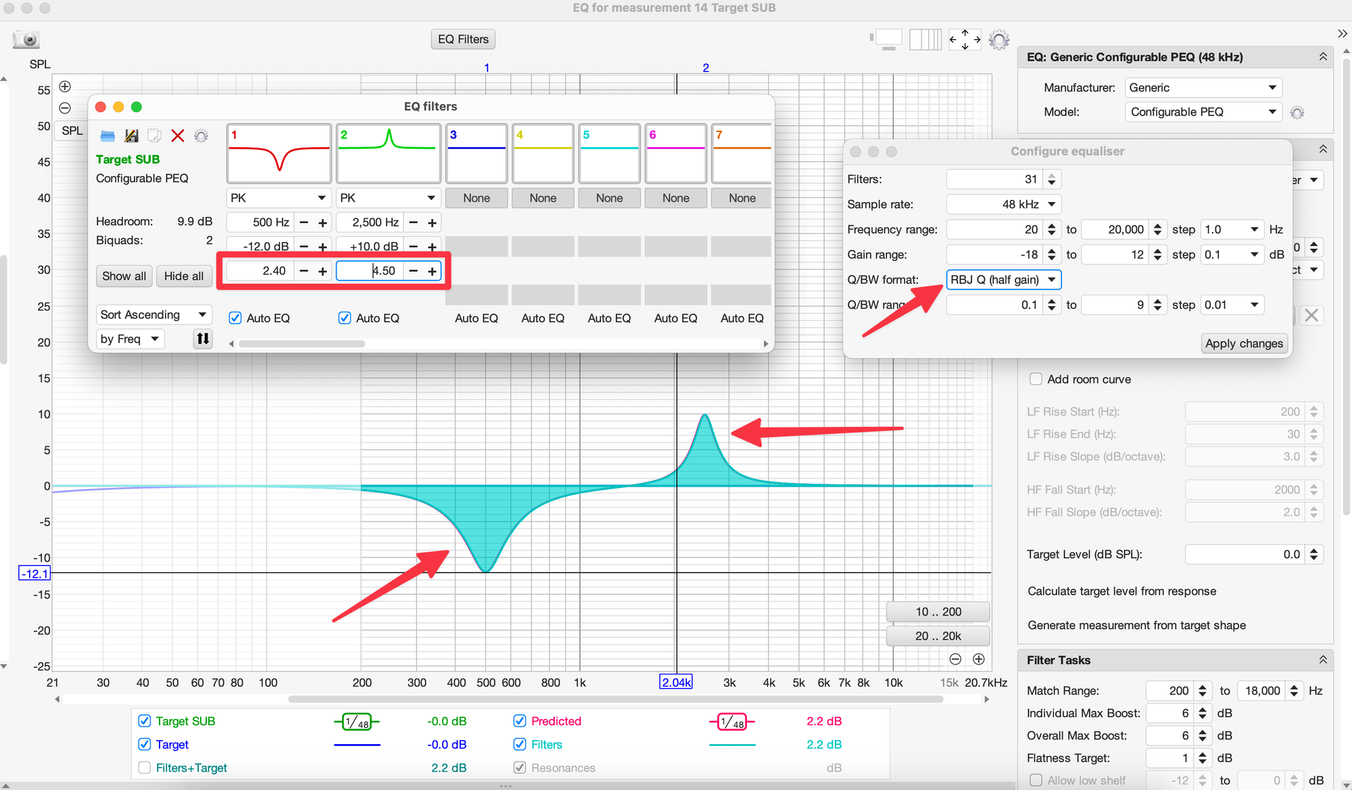Click the graph limits four-arrow icon

pyautogui.click(x=965, y=40)
